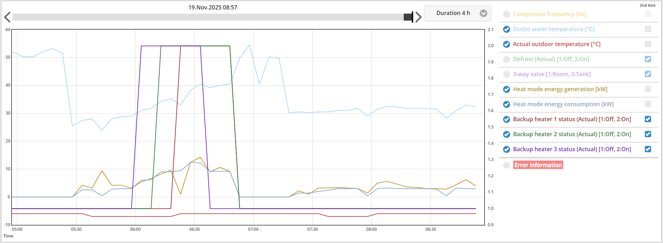Image resolution: width=663 pixels, height=243 pixels.
Task: Show the Defrost (Actual) series
Action: click(506, 59)
